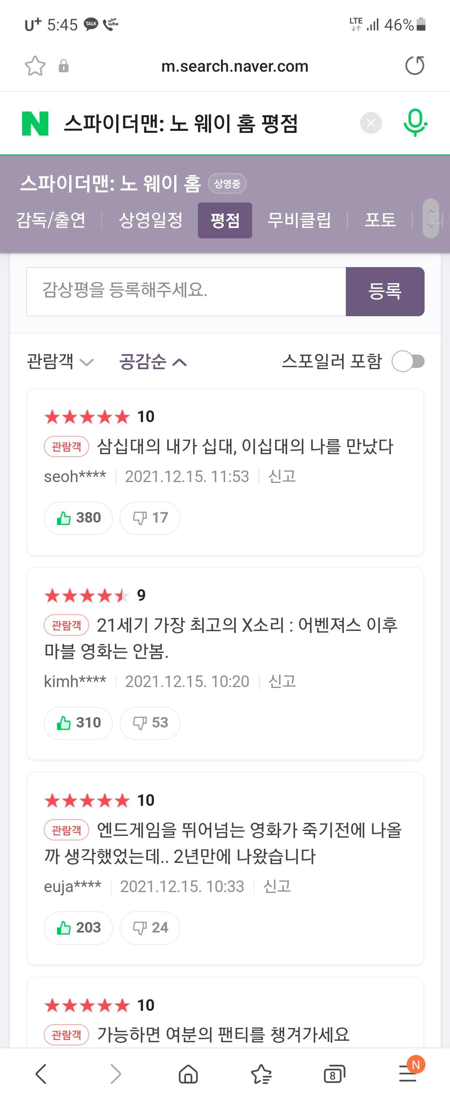Tap the bookmark star in address bar
Screen dimensions: 450x1100
coord(35,66)
